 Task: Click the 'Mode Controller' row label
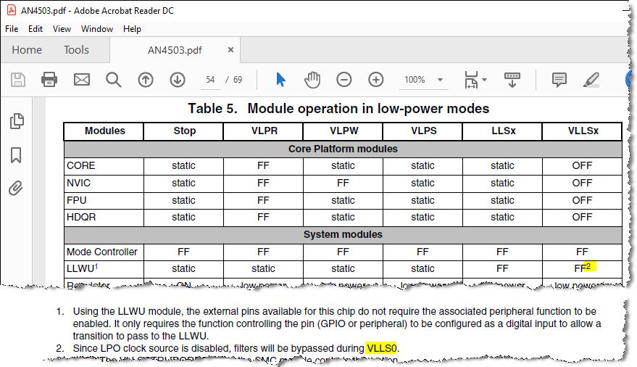102,252
